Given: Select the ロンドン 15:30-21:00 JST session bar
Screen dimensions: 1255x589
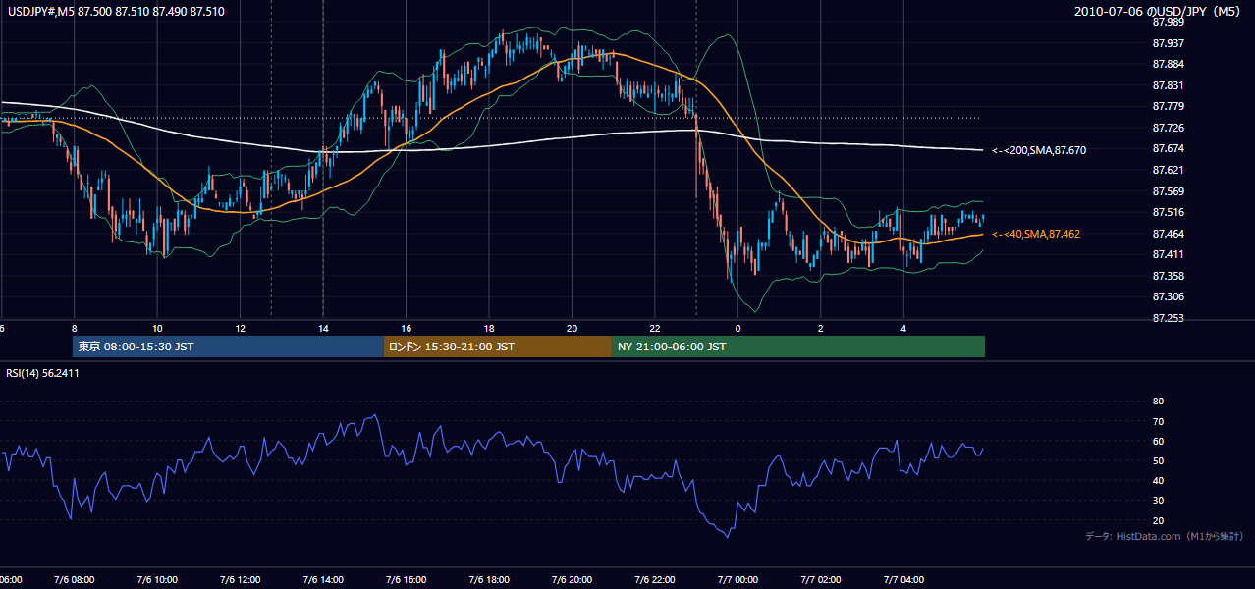Looking at the screenshot, I should 497,347.
